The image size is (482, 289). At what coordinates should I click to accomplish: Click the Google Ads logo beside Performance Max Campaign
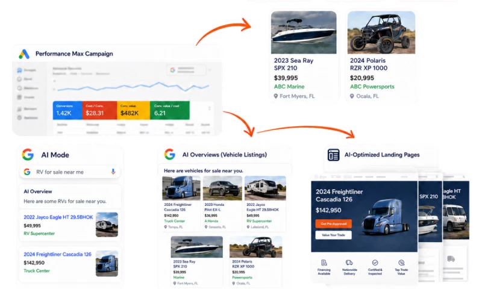(24, 54)
